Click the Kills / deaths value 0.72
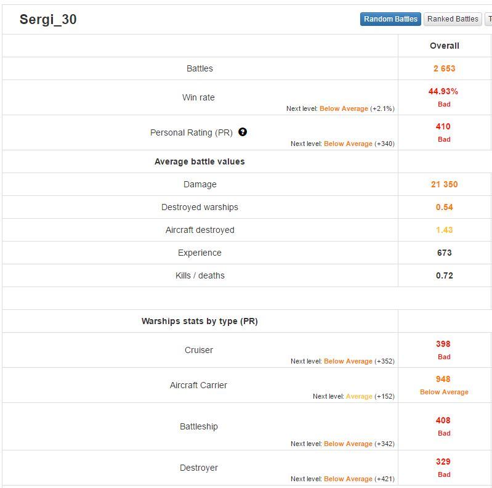The height and width of the screenshot is (488, 492). click(x=445, y=275)
